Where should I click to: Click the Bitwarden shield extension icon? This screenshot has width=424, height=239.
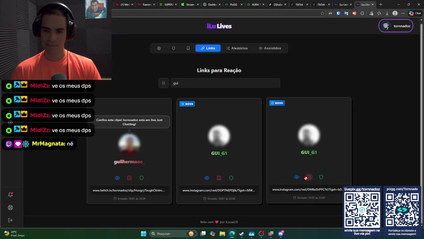(338, 13)
